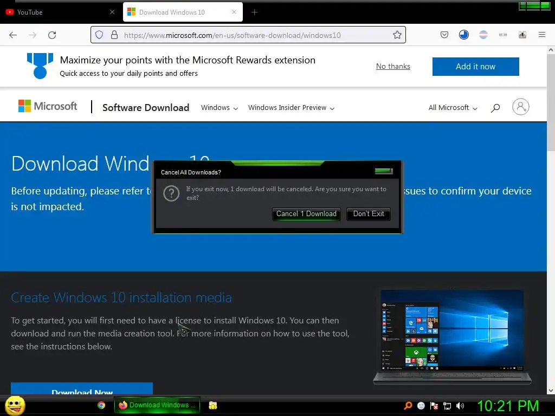Expand the All Microsoft menu
Image resolution: width=555 pixels, height=416 pixels.
tap(453, 108)
